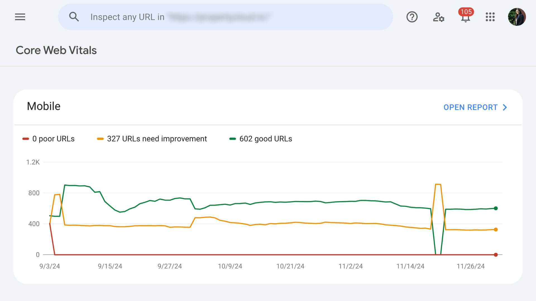Screen dimensions: 536x301
Task: Open the Google apps grid
Action: coord(490,17)
